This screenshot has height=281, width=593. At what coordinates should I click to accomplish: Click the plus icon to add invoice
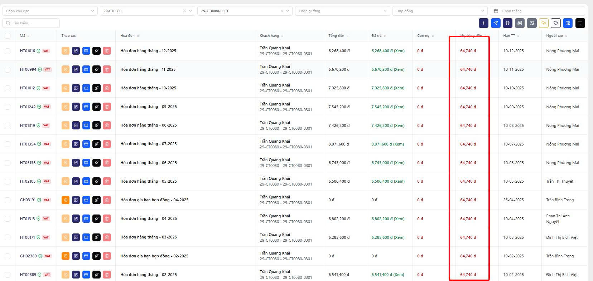click(x=483, y=23)
